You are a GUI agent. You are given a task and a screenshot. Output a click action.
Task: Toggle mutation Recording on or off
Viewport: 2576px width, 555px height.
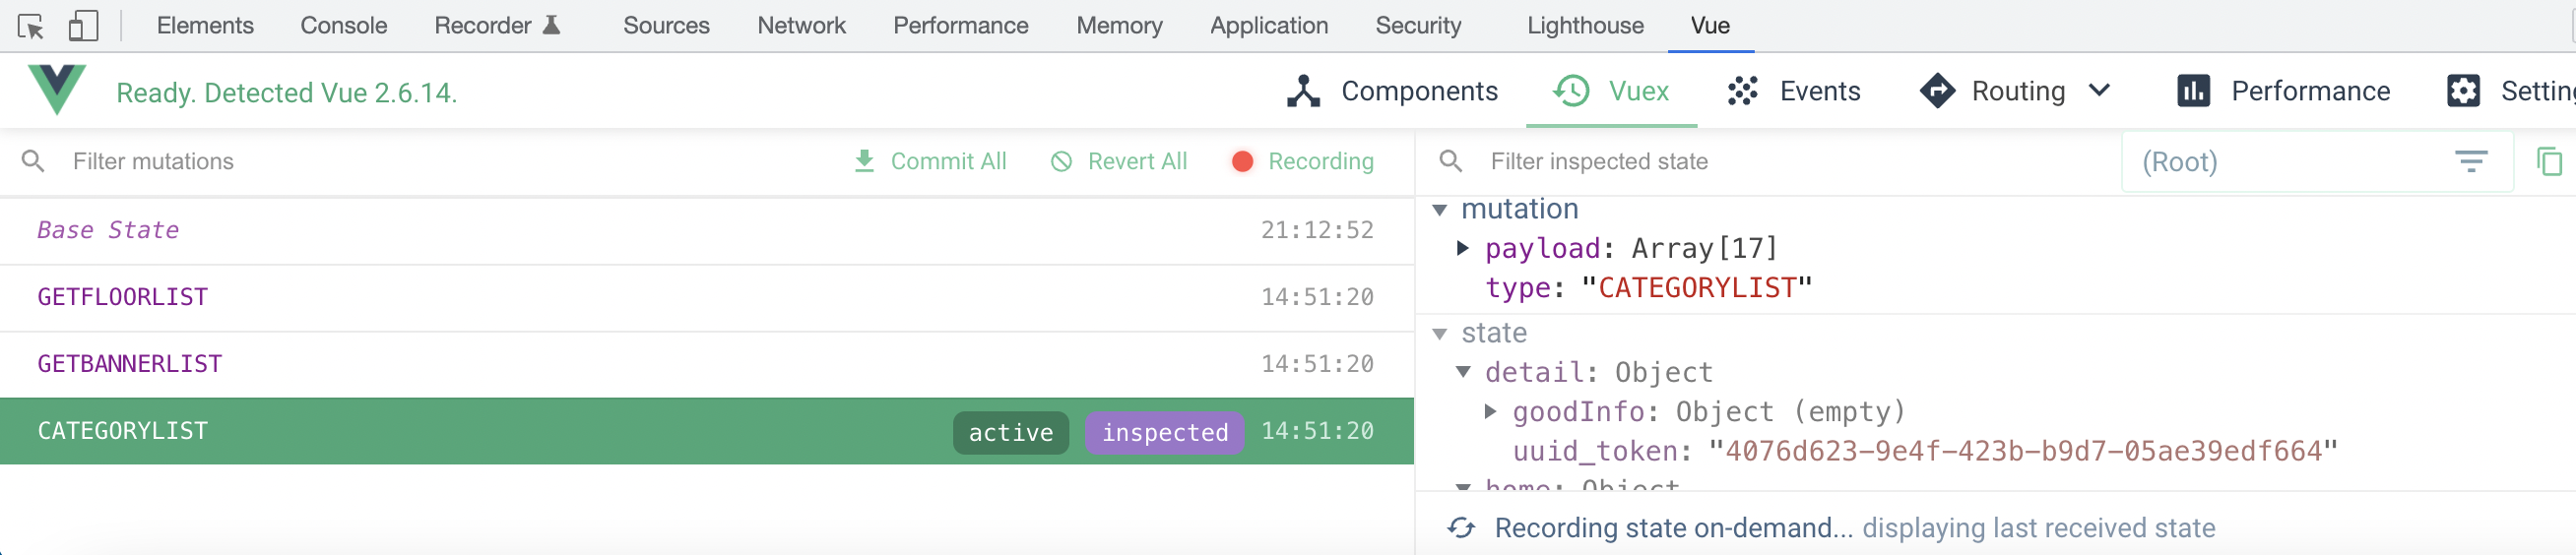1303,161
